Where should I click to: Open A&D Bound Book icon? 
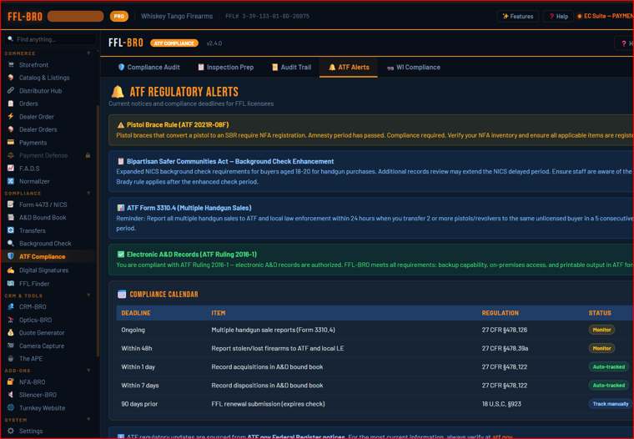[x=11, y=218]
